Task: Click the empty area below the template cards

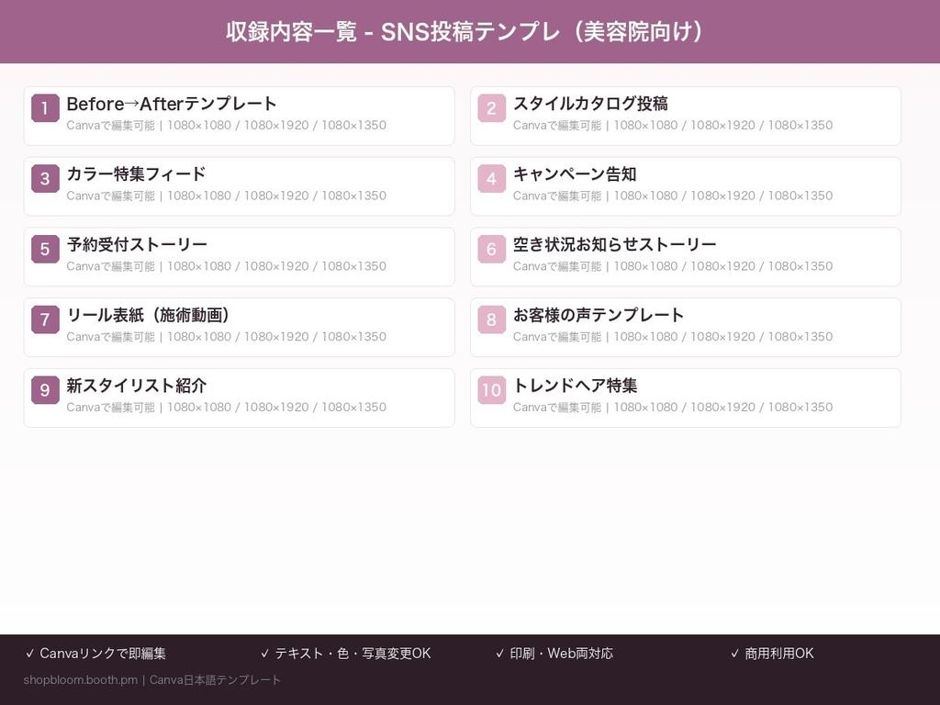Action: pos(470,523)
